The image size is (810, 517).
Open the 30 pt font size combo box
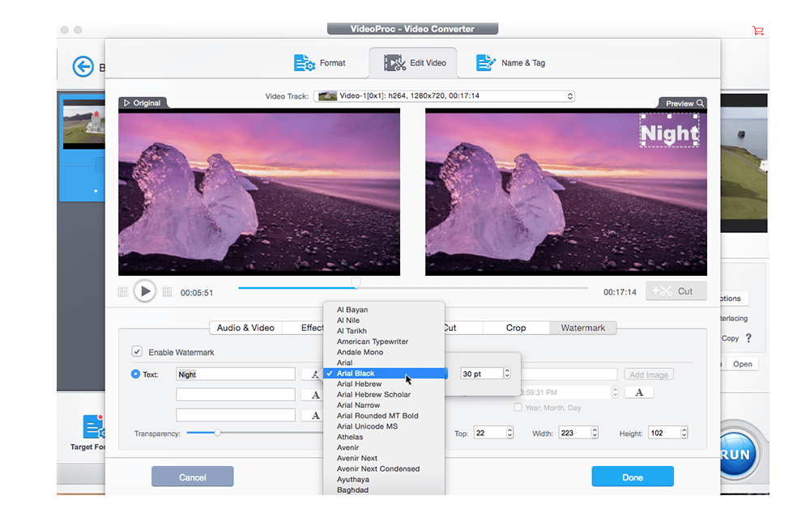(x=486, y=374)
